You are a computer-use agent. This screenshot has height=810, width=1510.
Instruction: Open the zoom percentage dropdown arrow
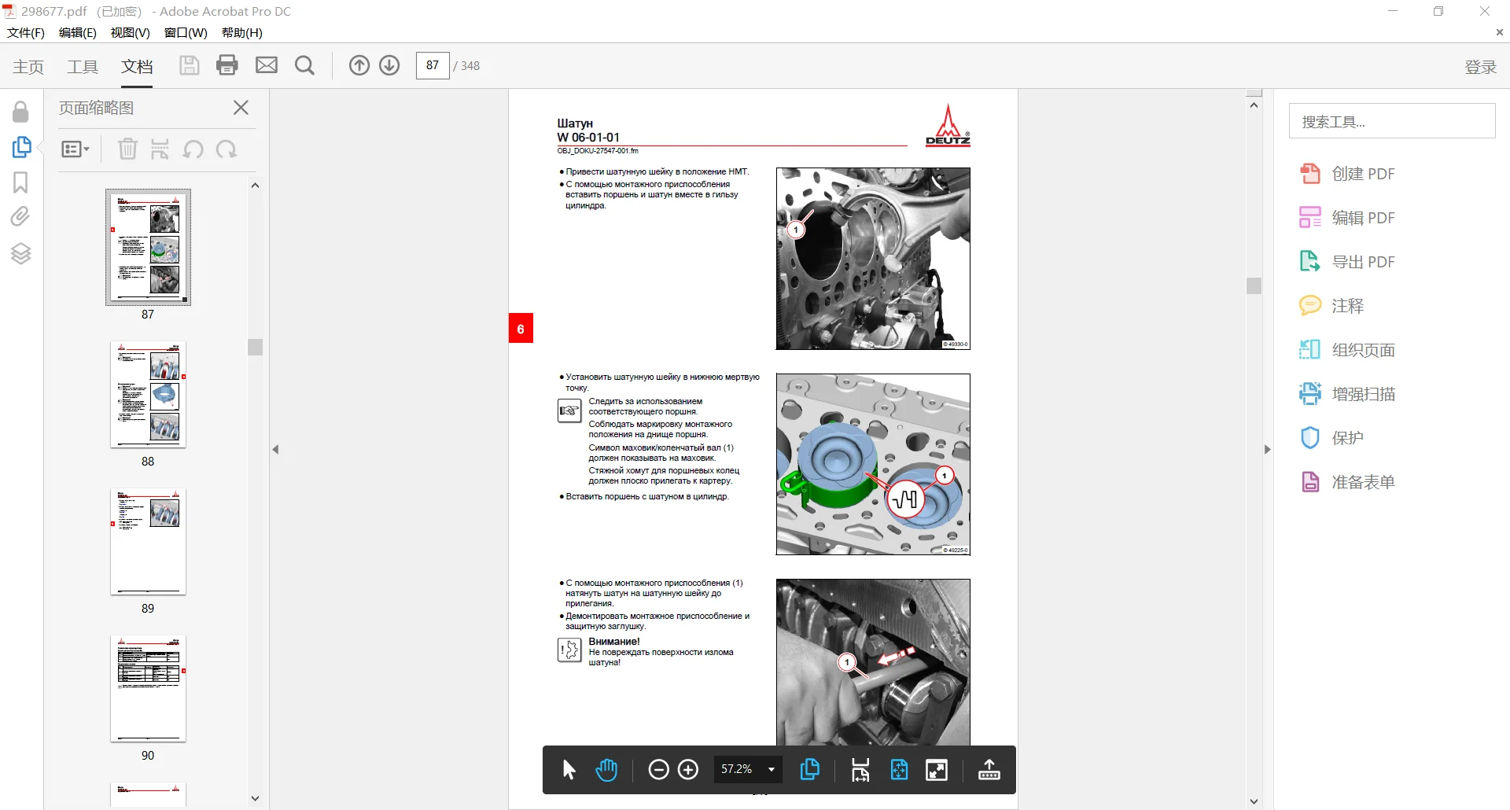[x=772, y=770]
